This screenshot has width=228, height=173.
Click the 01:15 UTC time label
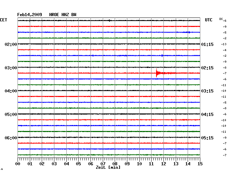click(x=207, y=44)
